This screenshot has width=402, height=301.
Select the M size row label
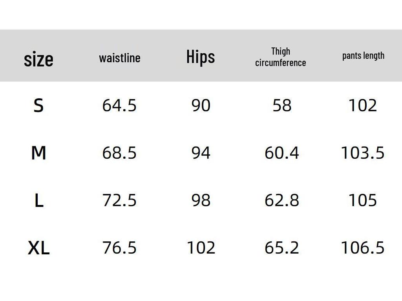coord(38,153)
